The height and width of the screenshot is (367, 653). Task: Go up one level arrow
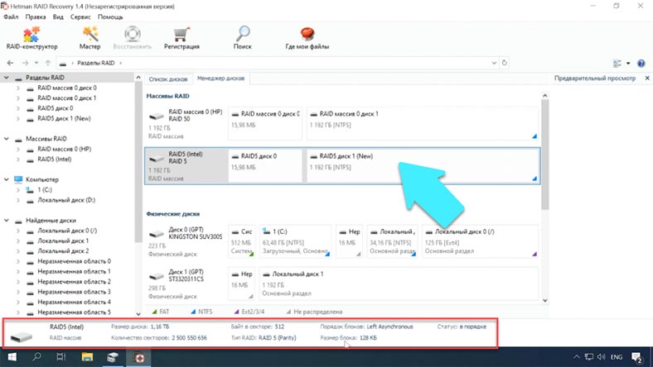click(48, 63)
